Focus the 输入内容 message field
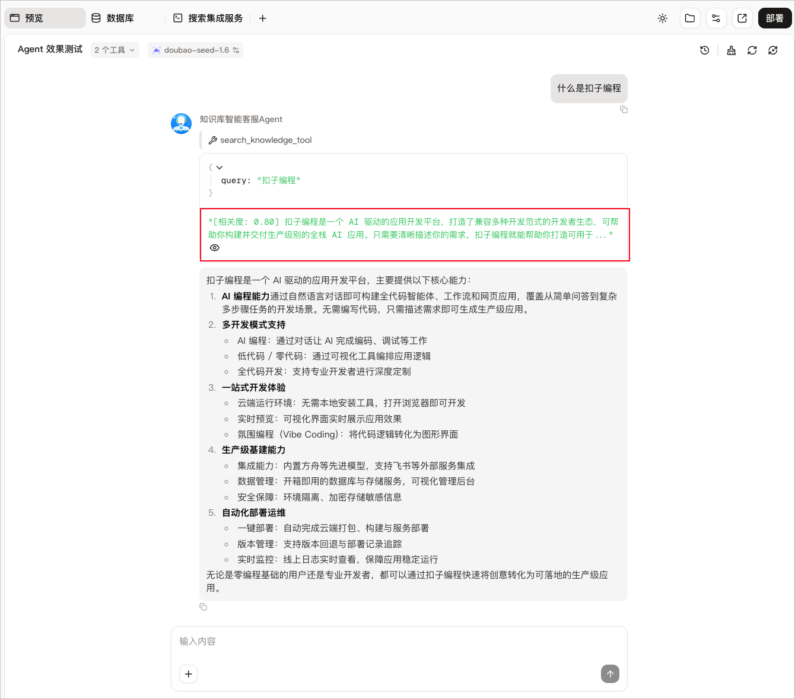The height and width of the screenshot is (699, 795). click(399, 642)
